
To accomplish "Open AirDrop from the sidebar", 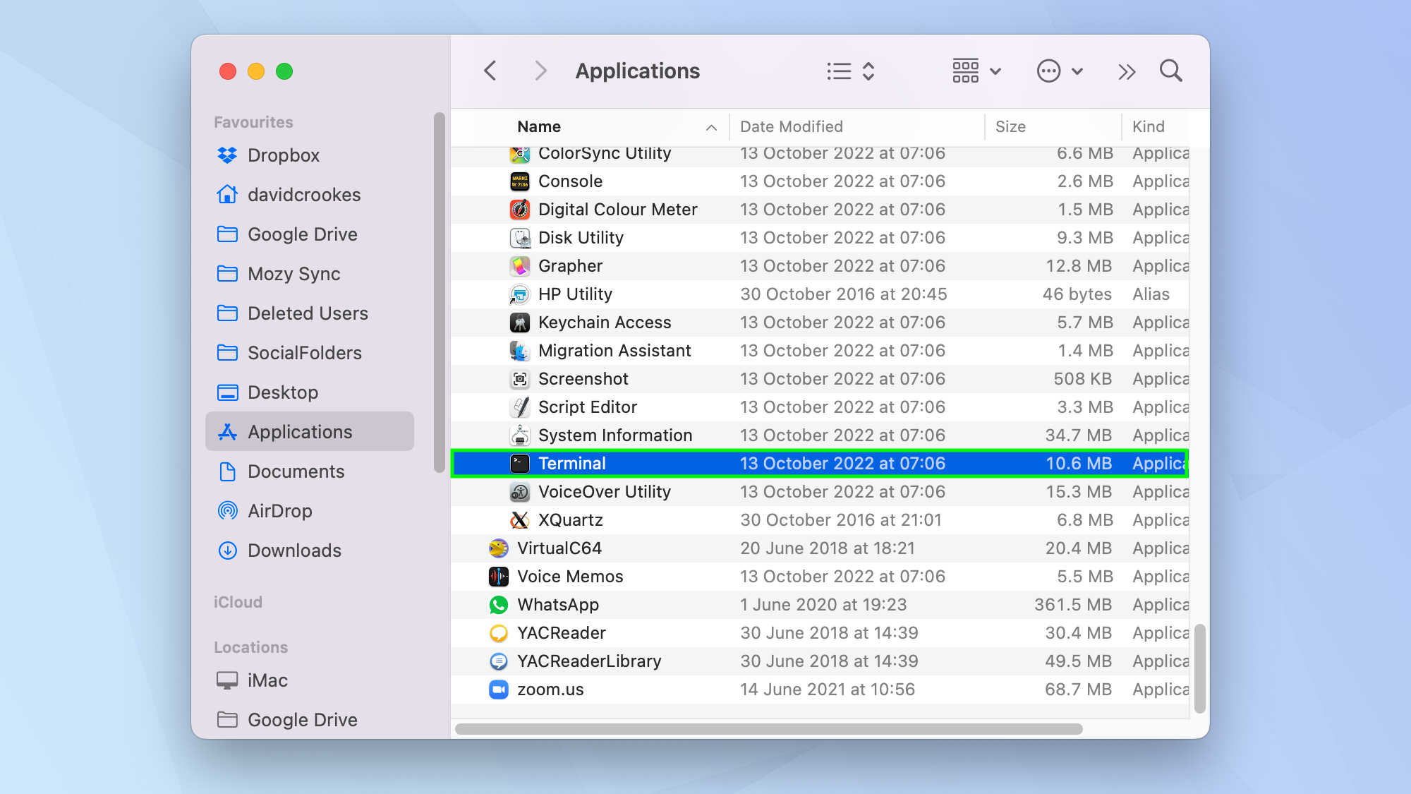I will click(280, 511).
